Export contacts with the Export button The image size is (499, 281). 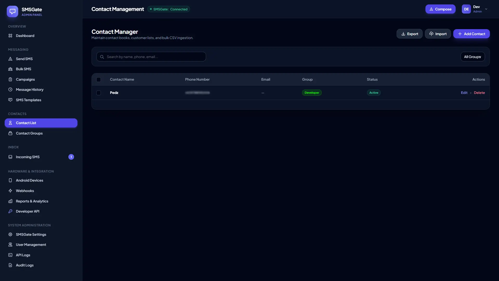pyautogui.click(x=409, y=34)
